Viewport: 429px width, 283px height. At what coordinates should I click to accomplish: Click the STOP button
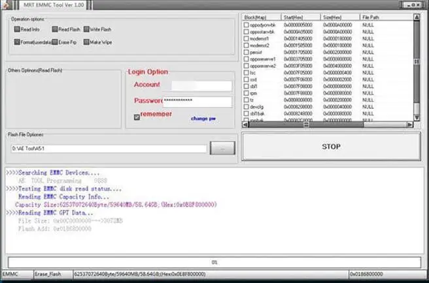[331, 147]
